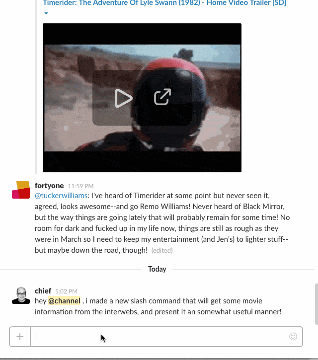Click the 5:02 PM timestamp

(66, 291)
